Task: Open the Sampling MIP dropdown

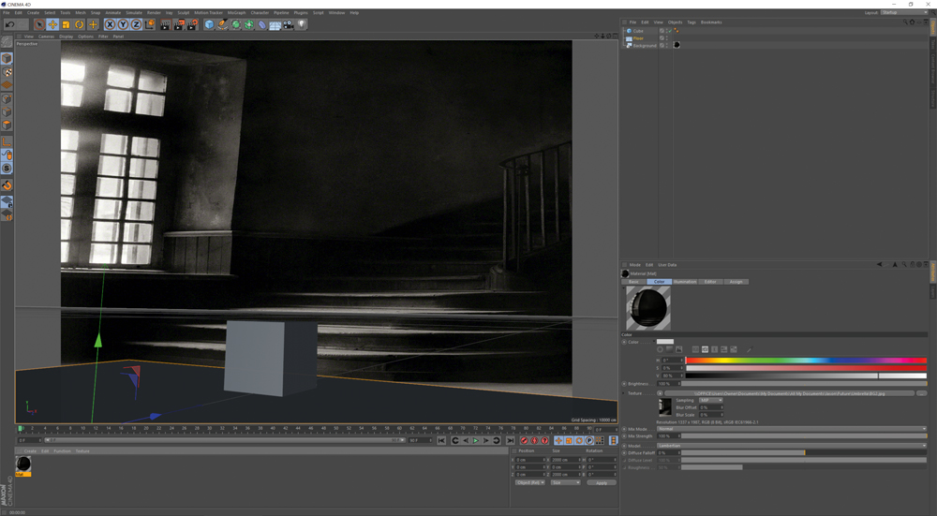Action: click(x=711, y=400)
